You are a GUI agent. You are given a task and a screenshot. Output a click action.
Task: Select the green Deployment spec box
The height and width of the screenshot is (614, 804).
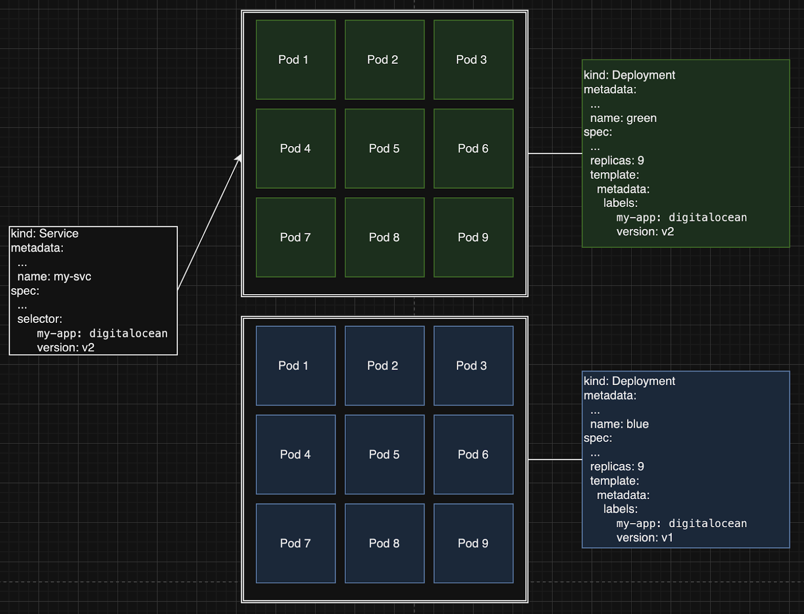[x=685, y=153]
